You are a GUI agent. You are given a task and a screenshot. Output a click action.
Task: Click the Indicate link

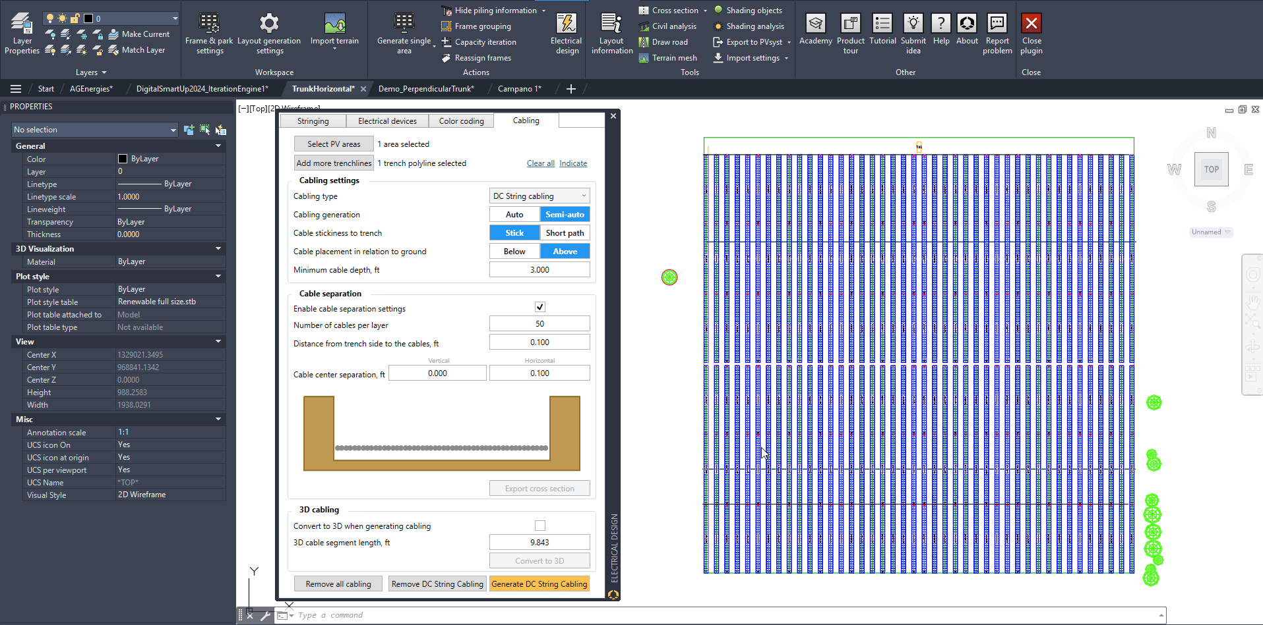[573, 163]
